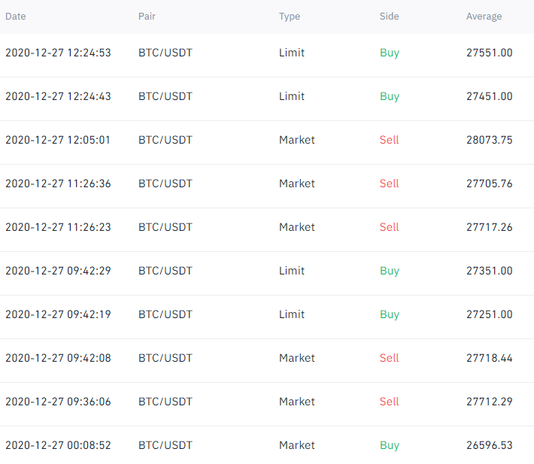This screenshot has width=534, height=464.
Task: Click Market type in the 00:08:52 row
Action: 296,445
